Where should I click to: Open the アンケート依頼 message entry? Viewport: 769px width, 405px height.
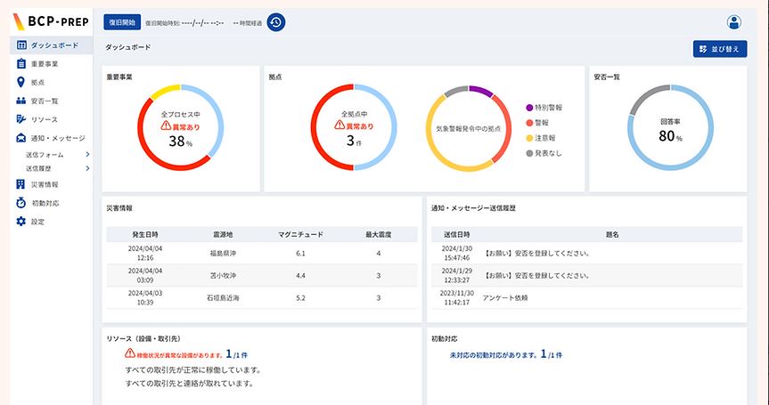[x=504, y=297]
